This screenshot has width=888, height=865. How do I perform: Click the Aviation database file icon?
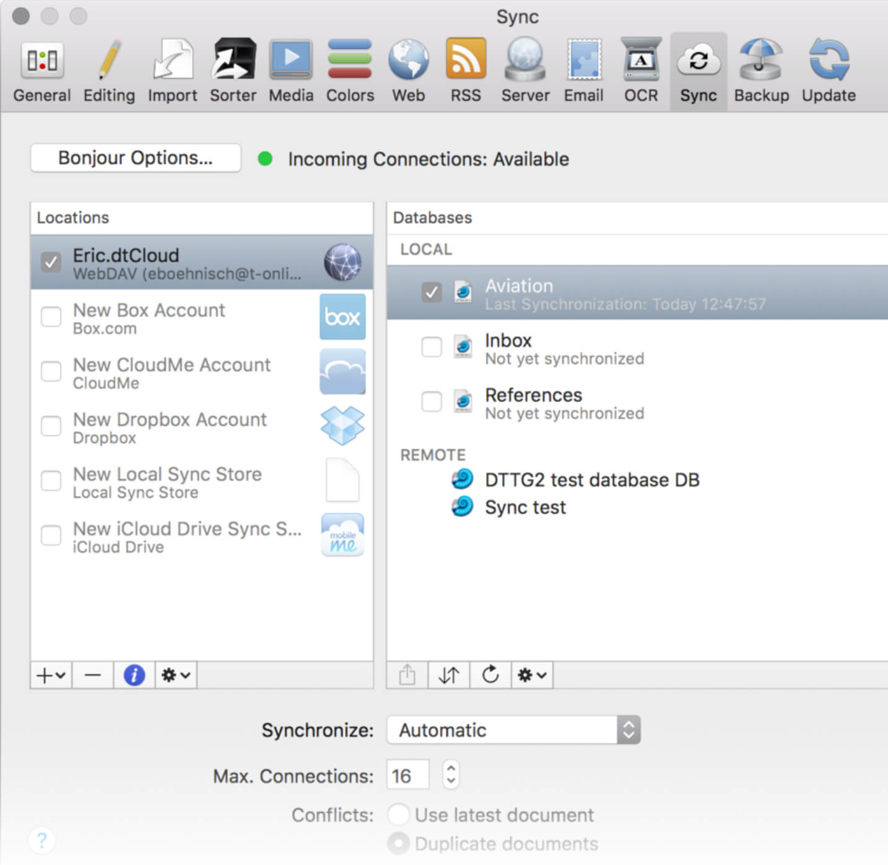point(463,291)
